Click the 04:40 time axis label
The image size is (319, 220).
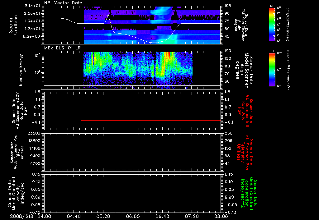(74, 216)
